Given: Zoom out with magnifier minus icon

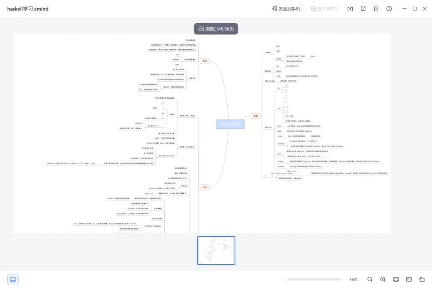Looking at the screenshot, I should (370, 280).
